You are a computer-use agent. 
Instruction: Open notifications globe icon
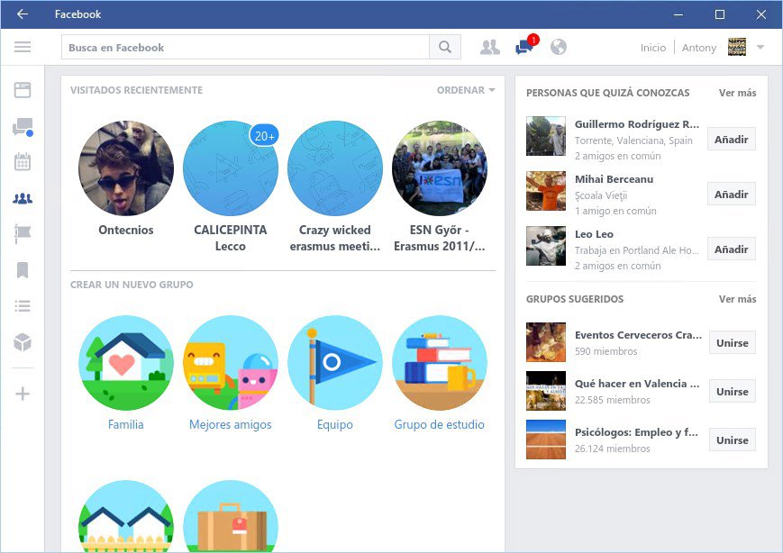[559, 47]
